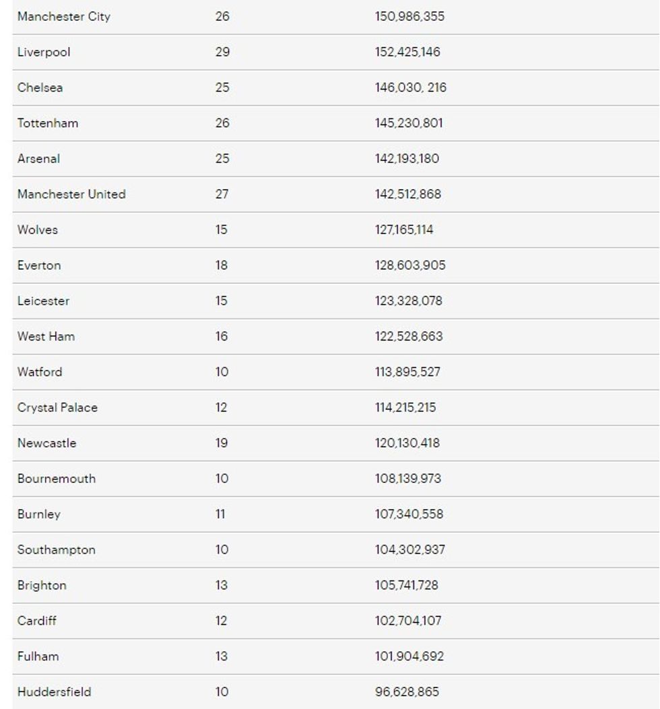Select the Bournemouth team name

click(57, 479)
